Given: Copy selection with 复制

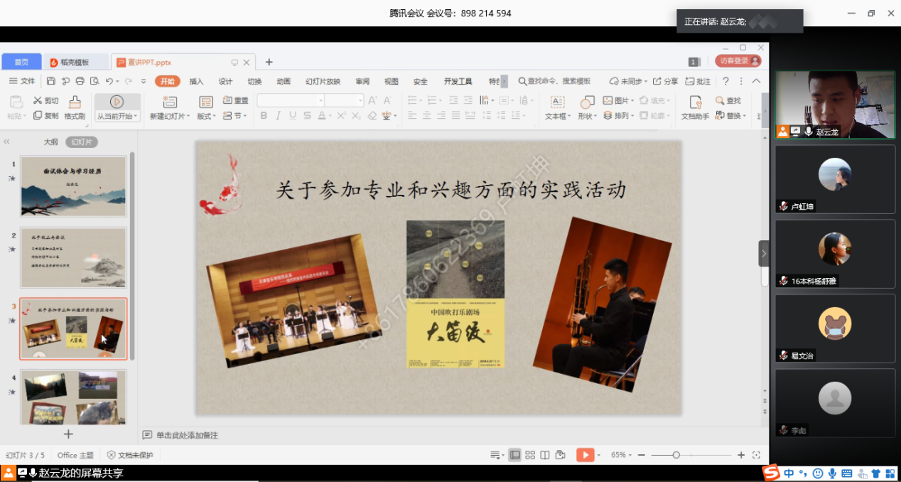Looking at the screenshot, I should pos(46,115).
